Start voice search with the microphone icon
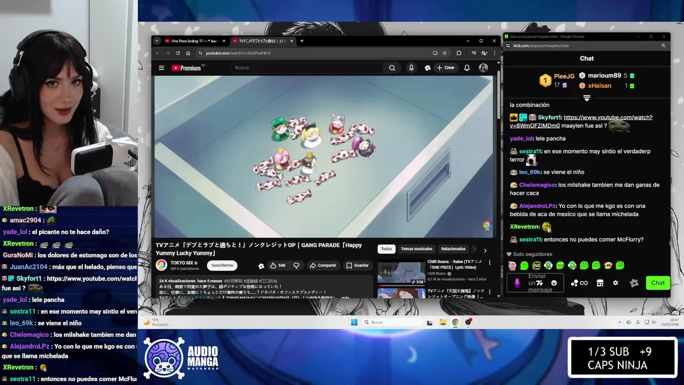The width and height of the screenshot is (684, 385). click(411, 68)
